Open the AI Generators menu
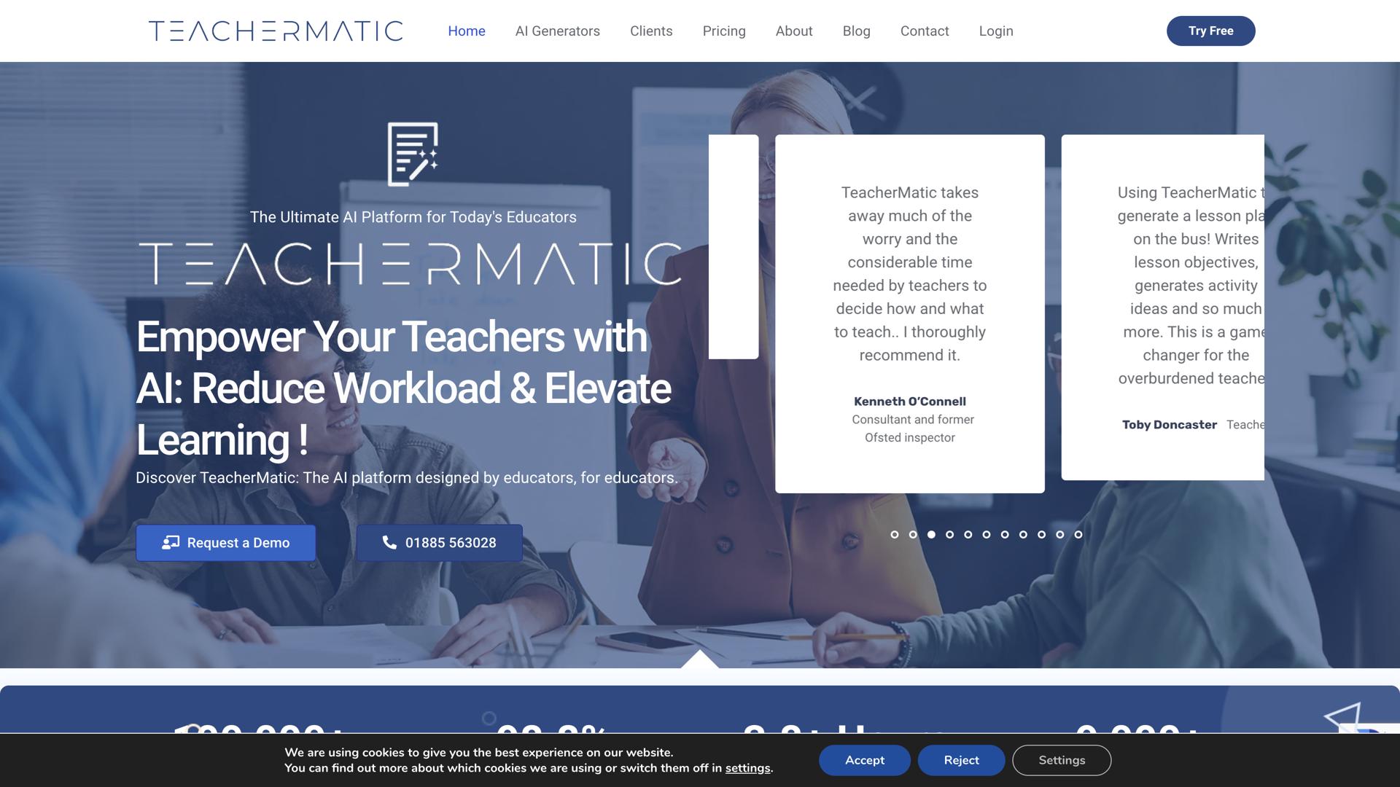 click(557, 31)
